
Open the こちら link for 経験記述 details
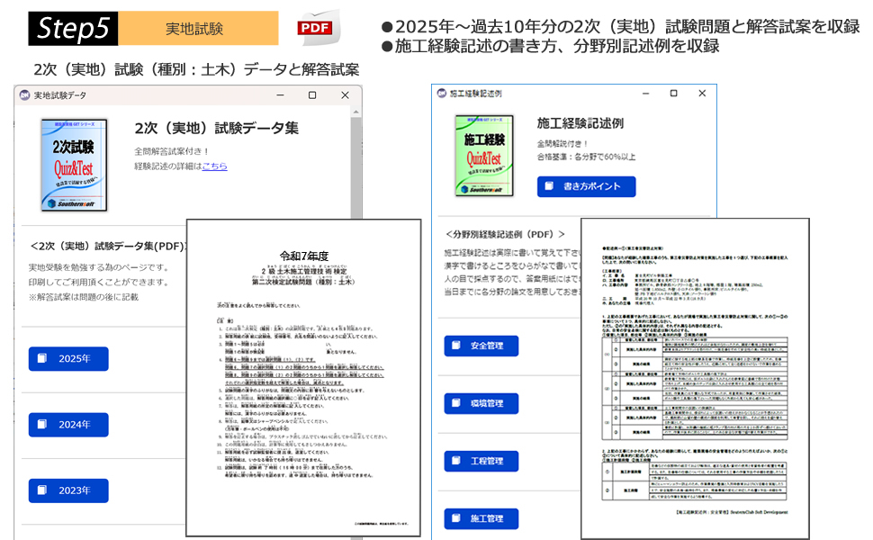click(214, 166)
